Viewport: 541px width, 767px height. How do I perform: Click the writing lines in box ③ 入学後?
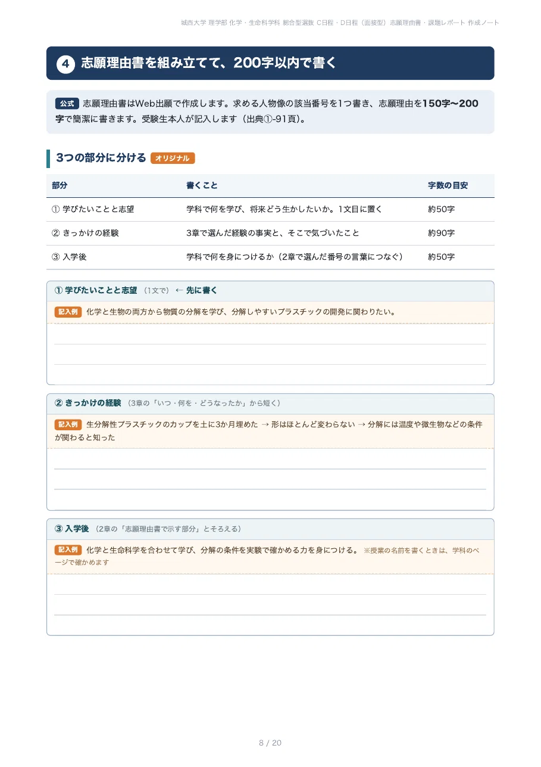point(270,604)
